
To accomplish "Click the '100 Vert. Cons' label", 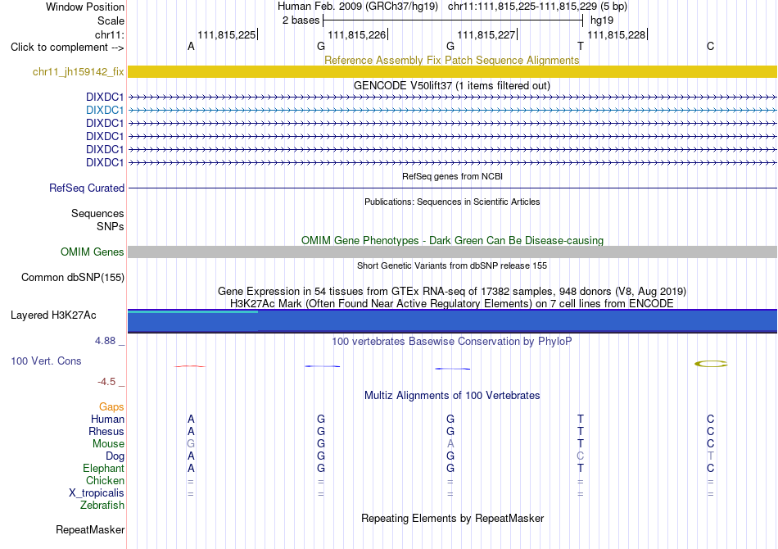I will click(x=46, y=361).
